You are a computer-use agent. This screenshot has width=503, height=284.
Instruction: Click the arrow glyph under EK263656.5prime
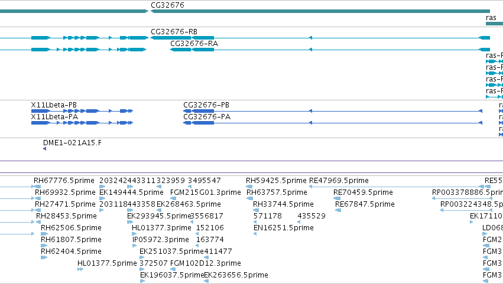point(206,281)
